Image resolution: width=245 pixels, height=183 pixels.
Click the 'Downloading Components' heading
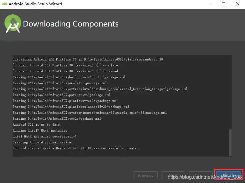(x=71, y=24)
